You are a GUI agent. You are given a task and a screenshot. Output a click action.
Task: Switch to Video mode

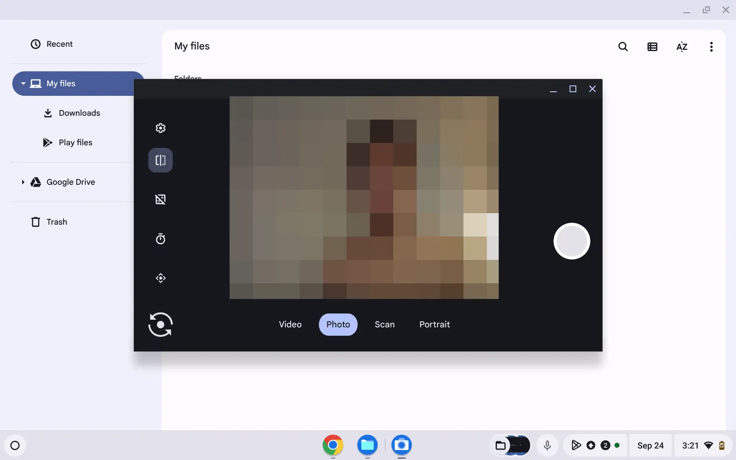pos(290,324)
